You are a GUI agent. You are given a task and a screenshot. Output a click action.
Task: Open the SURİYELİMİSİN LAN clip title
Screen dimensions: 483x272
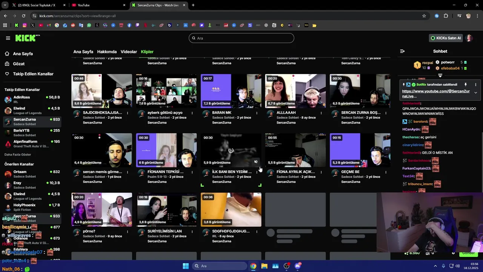click(x=165, y=231)
